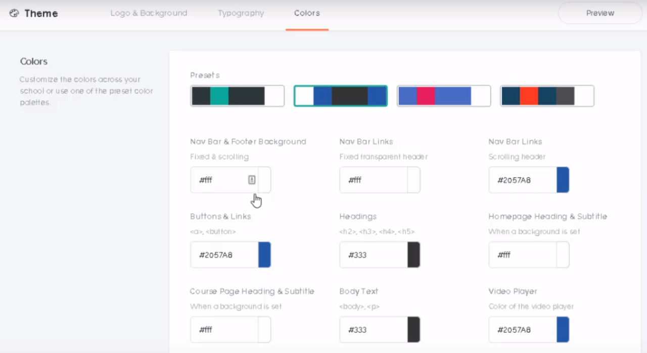Click the Headings hex value field
Image resolution: width=647 pixels, height=353 pixels.
pyautogui.click(x=373, y=255)
